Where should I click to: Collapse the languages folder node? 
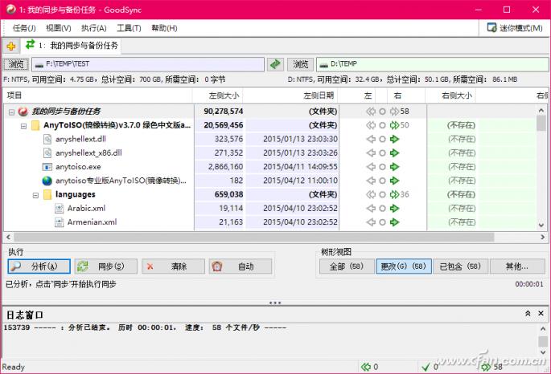[35, 195]
